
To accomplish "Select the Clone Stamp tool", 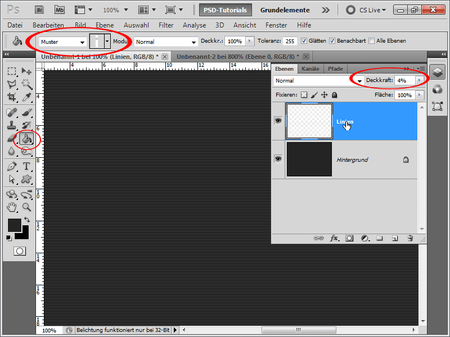I will tap(11, 125).
